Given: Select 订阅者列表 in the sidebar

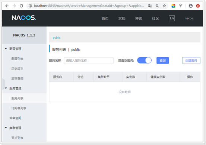Looking at the screenshot, I should pyautogui.click(x=19, y=108).
